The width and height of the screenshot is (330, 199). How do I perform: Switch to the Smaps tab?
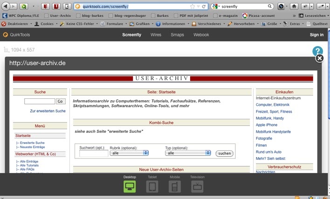coord(177,34)
